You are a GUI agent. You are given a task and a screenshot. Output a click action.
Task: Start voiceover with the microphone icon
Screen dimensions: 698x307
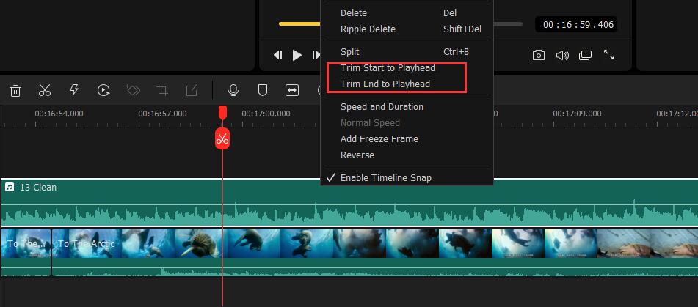[x=233, y=91]
